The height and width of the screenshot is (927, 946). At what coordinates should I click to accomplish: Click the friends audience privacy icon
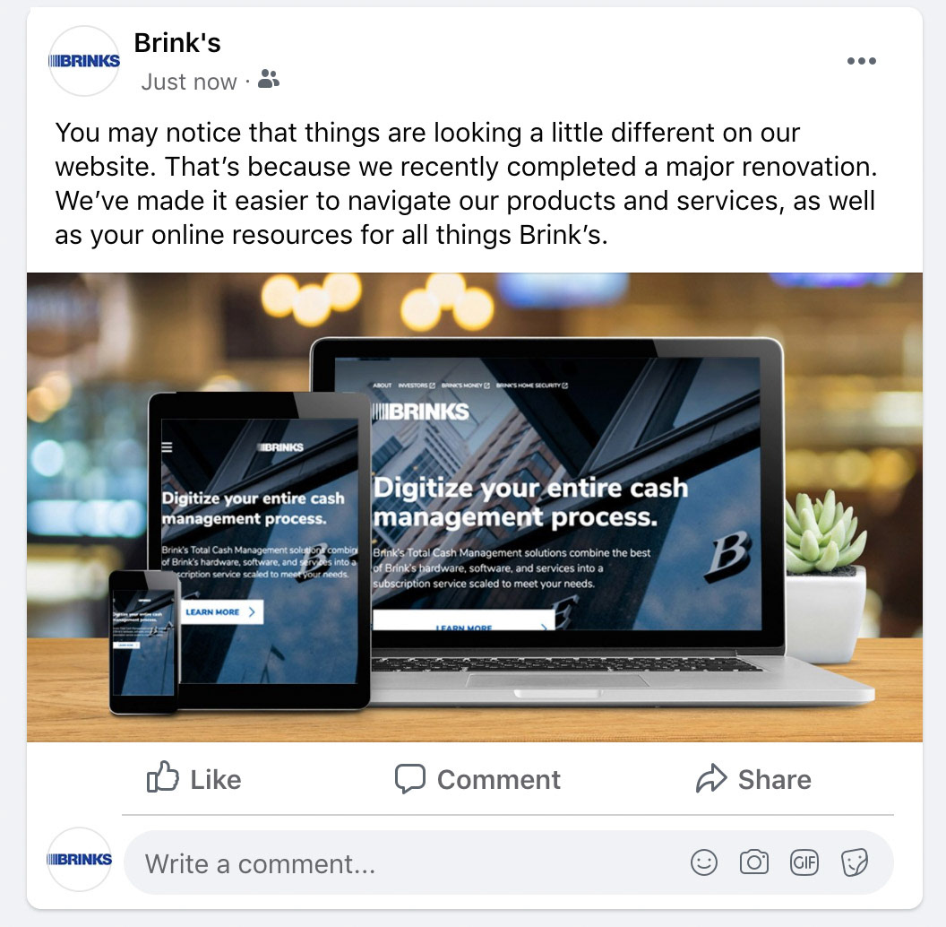pyautogui.click(x=269, y=79)
